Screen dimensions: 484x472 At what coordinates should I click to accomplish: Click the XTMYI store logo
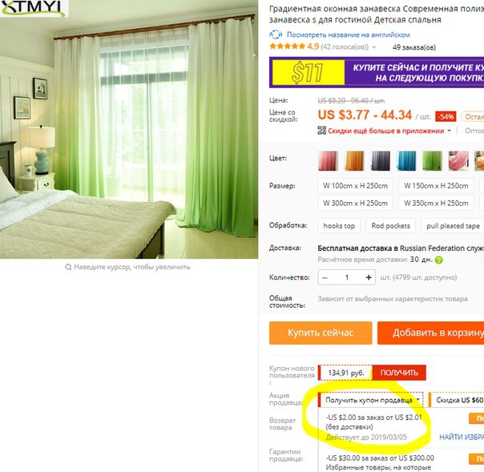tap(34, 8)
